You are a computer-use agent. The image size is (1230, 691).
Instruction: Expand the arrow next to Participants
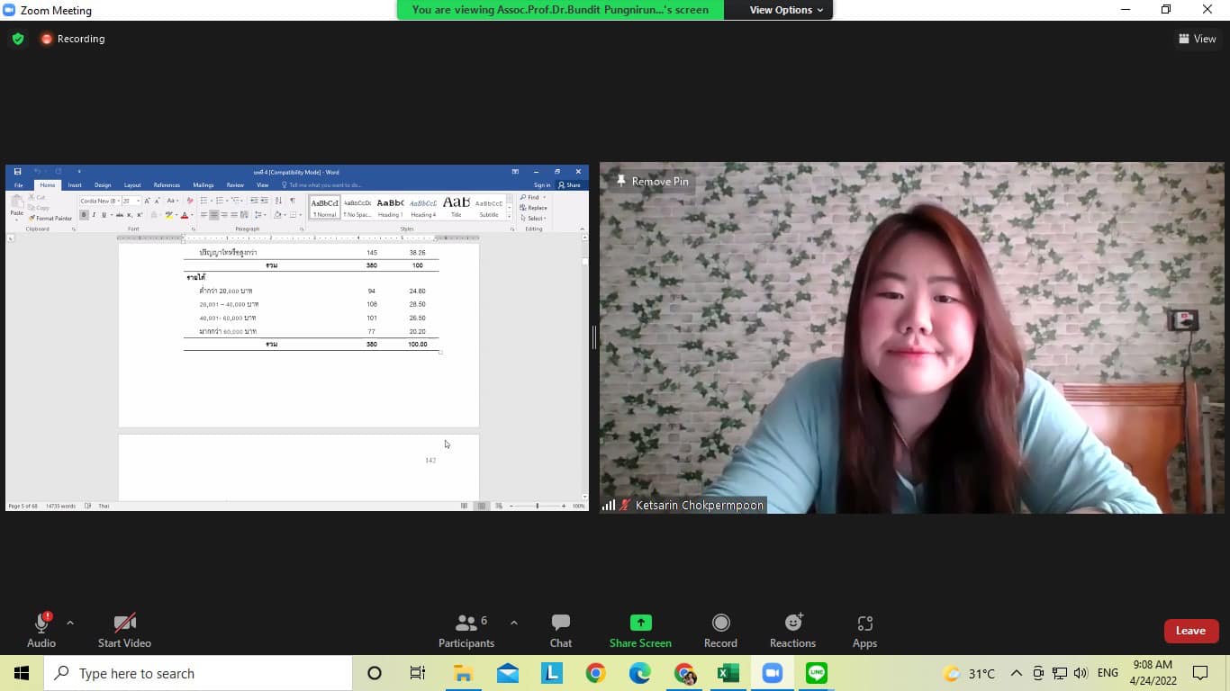pos(514,623)
